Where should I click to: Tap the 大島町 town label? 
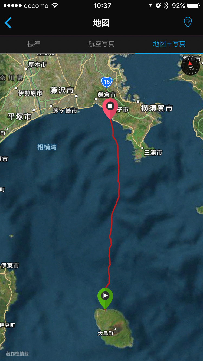pyautogui.click(x=106, y=333)
